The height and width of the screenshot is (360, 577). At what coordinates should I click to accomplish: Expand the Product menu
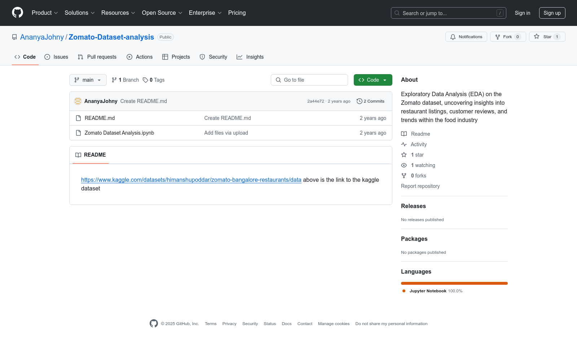coord(45,13)
